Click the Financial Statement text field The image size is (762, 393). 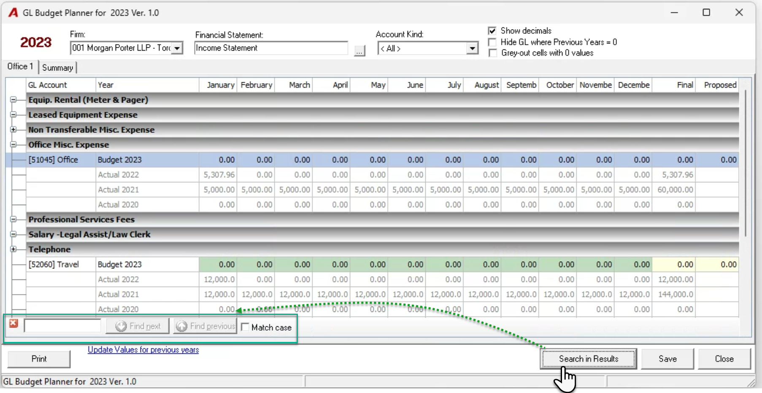(271, 48)
